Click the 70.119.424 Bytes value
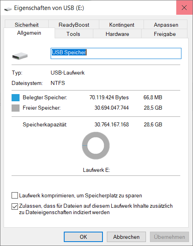Image resolution: width=193 pixels, height=246 pixels. [109, 97]
